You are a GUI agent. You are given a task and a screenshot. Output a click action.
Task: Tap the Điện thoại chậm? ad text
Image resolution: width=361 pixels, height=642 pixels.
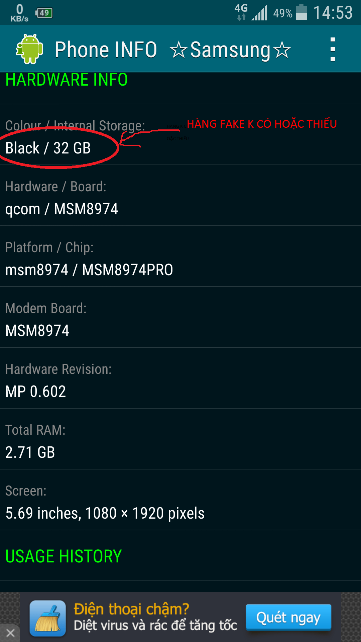131,609
